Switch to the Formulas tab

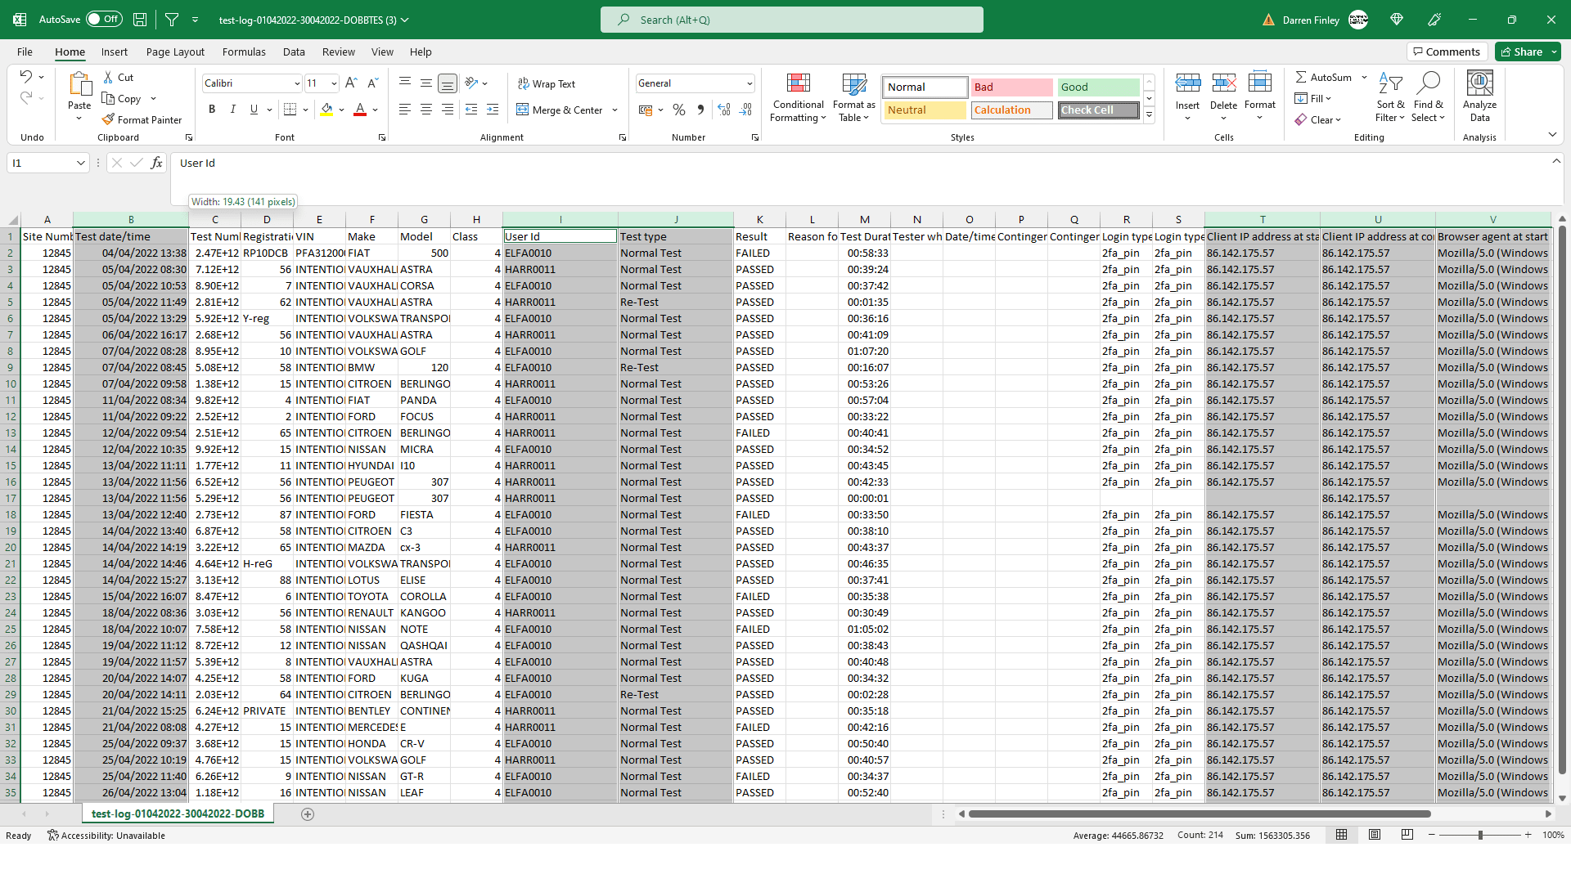[x=244, y=52]
